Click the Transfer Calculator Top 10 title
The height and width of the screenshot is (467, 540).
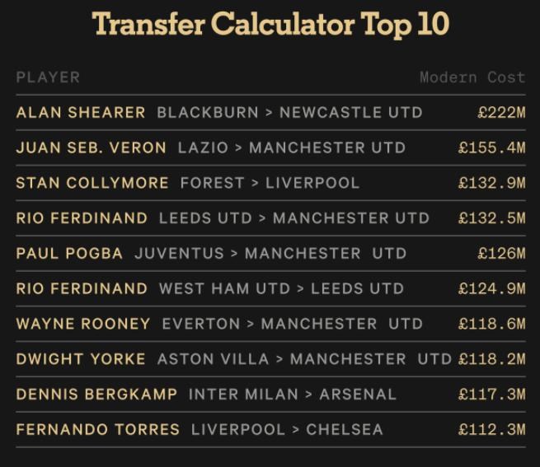tap(270, 24)
